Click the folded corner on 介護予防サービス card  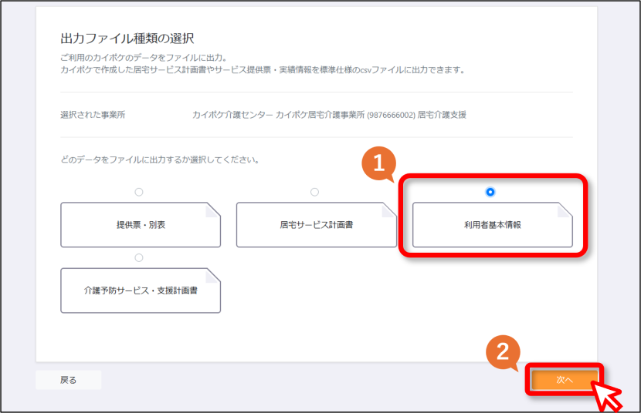[x=213, y=275]
